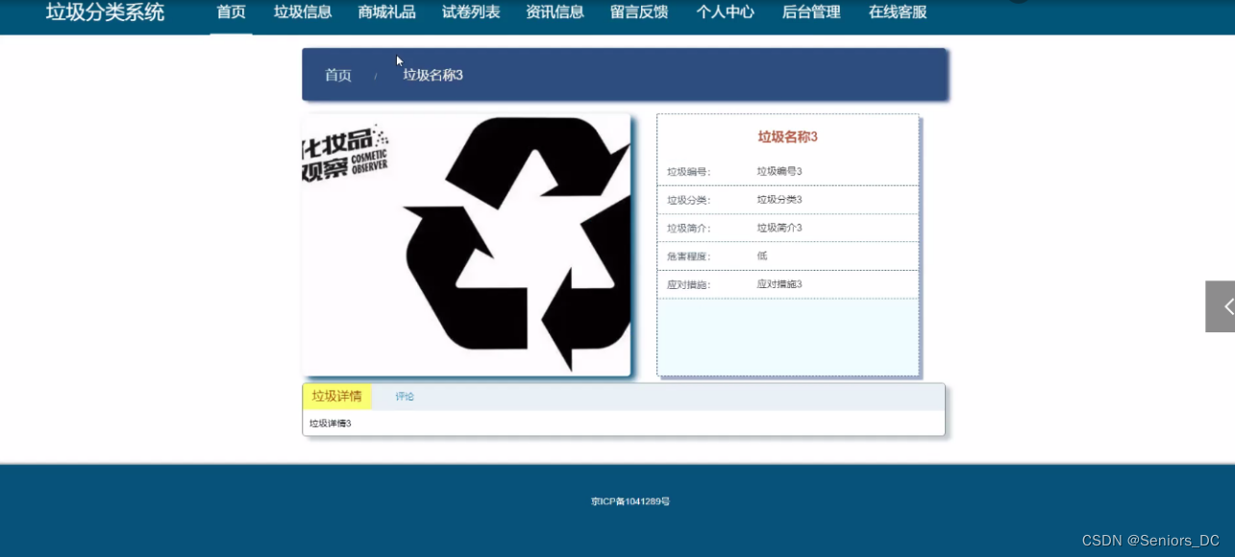
Task: Click the 应对措施 field label
Action: 689,285
